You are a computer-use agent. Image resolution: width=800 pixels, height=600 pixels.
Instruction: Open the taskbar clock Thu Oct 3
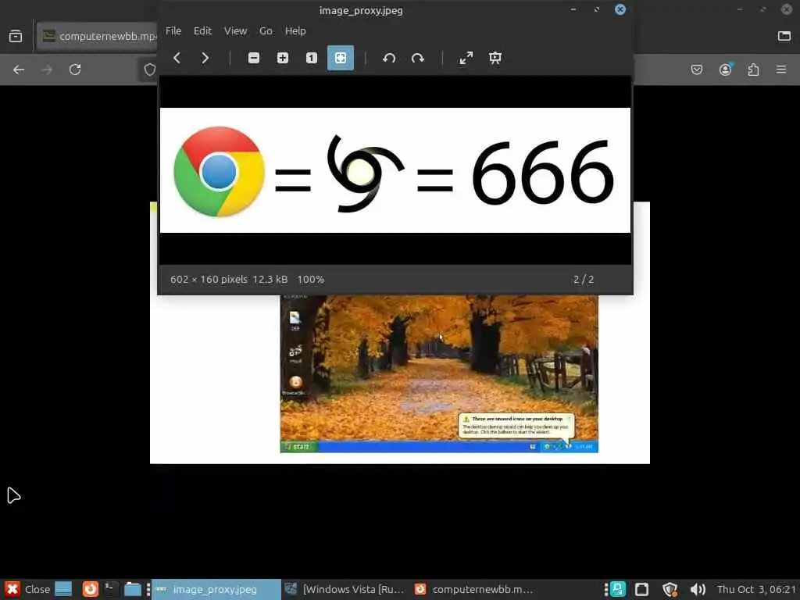click(x=756, y=590)
